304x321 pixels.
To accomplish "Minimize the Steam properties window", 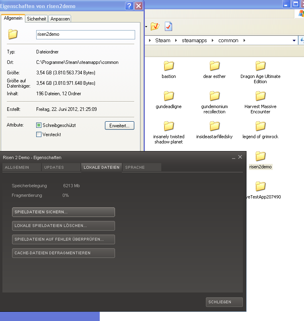I will pos(234,157).
